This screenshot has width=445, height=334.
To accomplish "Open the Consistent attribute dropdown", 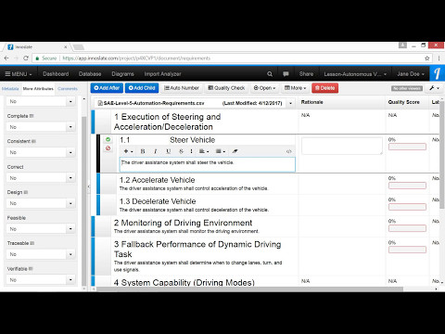I will pyautogui.click(x=41, y=152).
